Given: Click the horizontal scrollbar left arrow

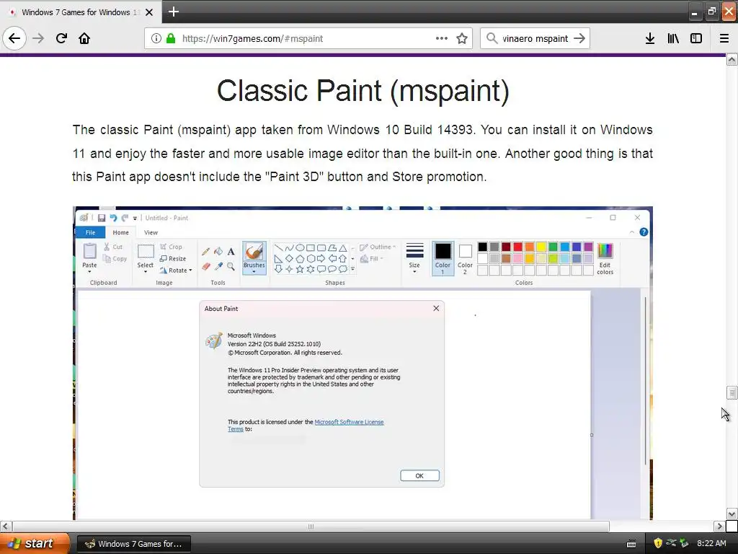Looking at the screenshot, I should coord(6,526).
